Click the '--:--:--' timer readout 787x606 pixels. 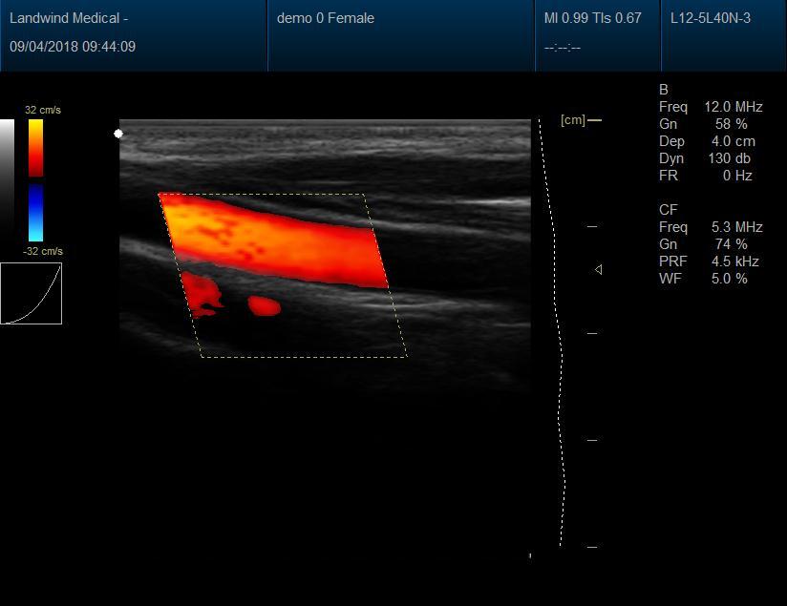(563, 48)
